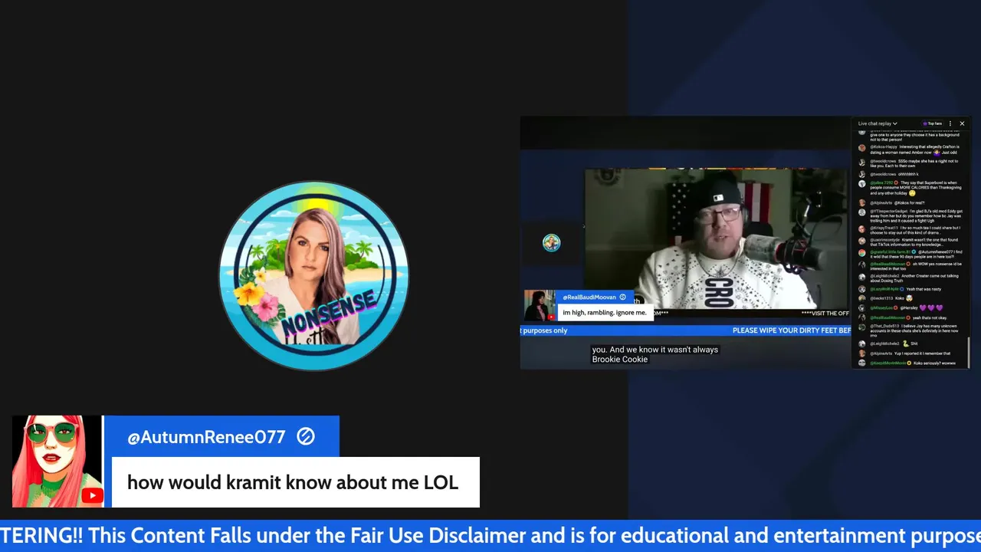981x552 pixels.
Task: Click the LeighMichele2 message about Doxing Truth
Action: coord(913,279)
